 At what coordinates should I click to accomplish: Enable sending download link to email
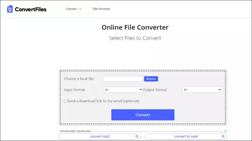click(x=65, y=101)
